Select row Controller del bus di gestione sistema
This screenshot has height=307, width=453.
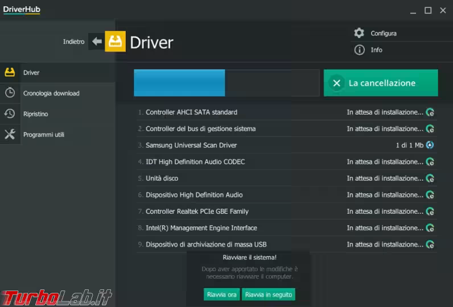click(x=287, y=128)
